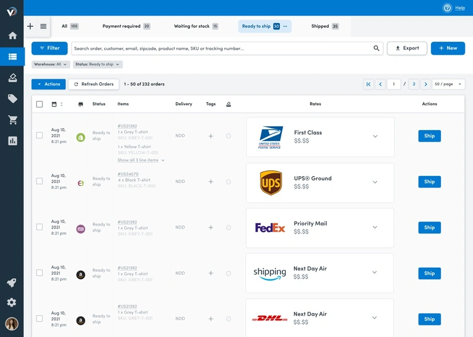Switch to Payment required tab
This screenshot has width=473, height=337.
pos(126,26)
